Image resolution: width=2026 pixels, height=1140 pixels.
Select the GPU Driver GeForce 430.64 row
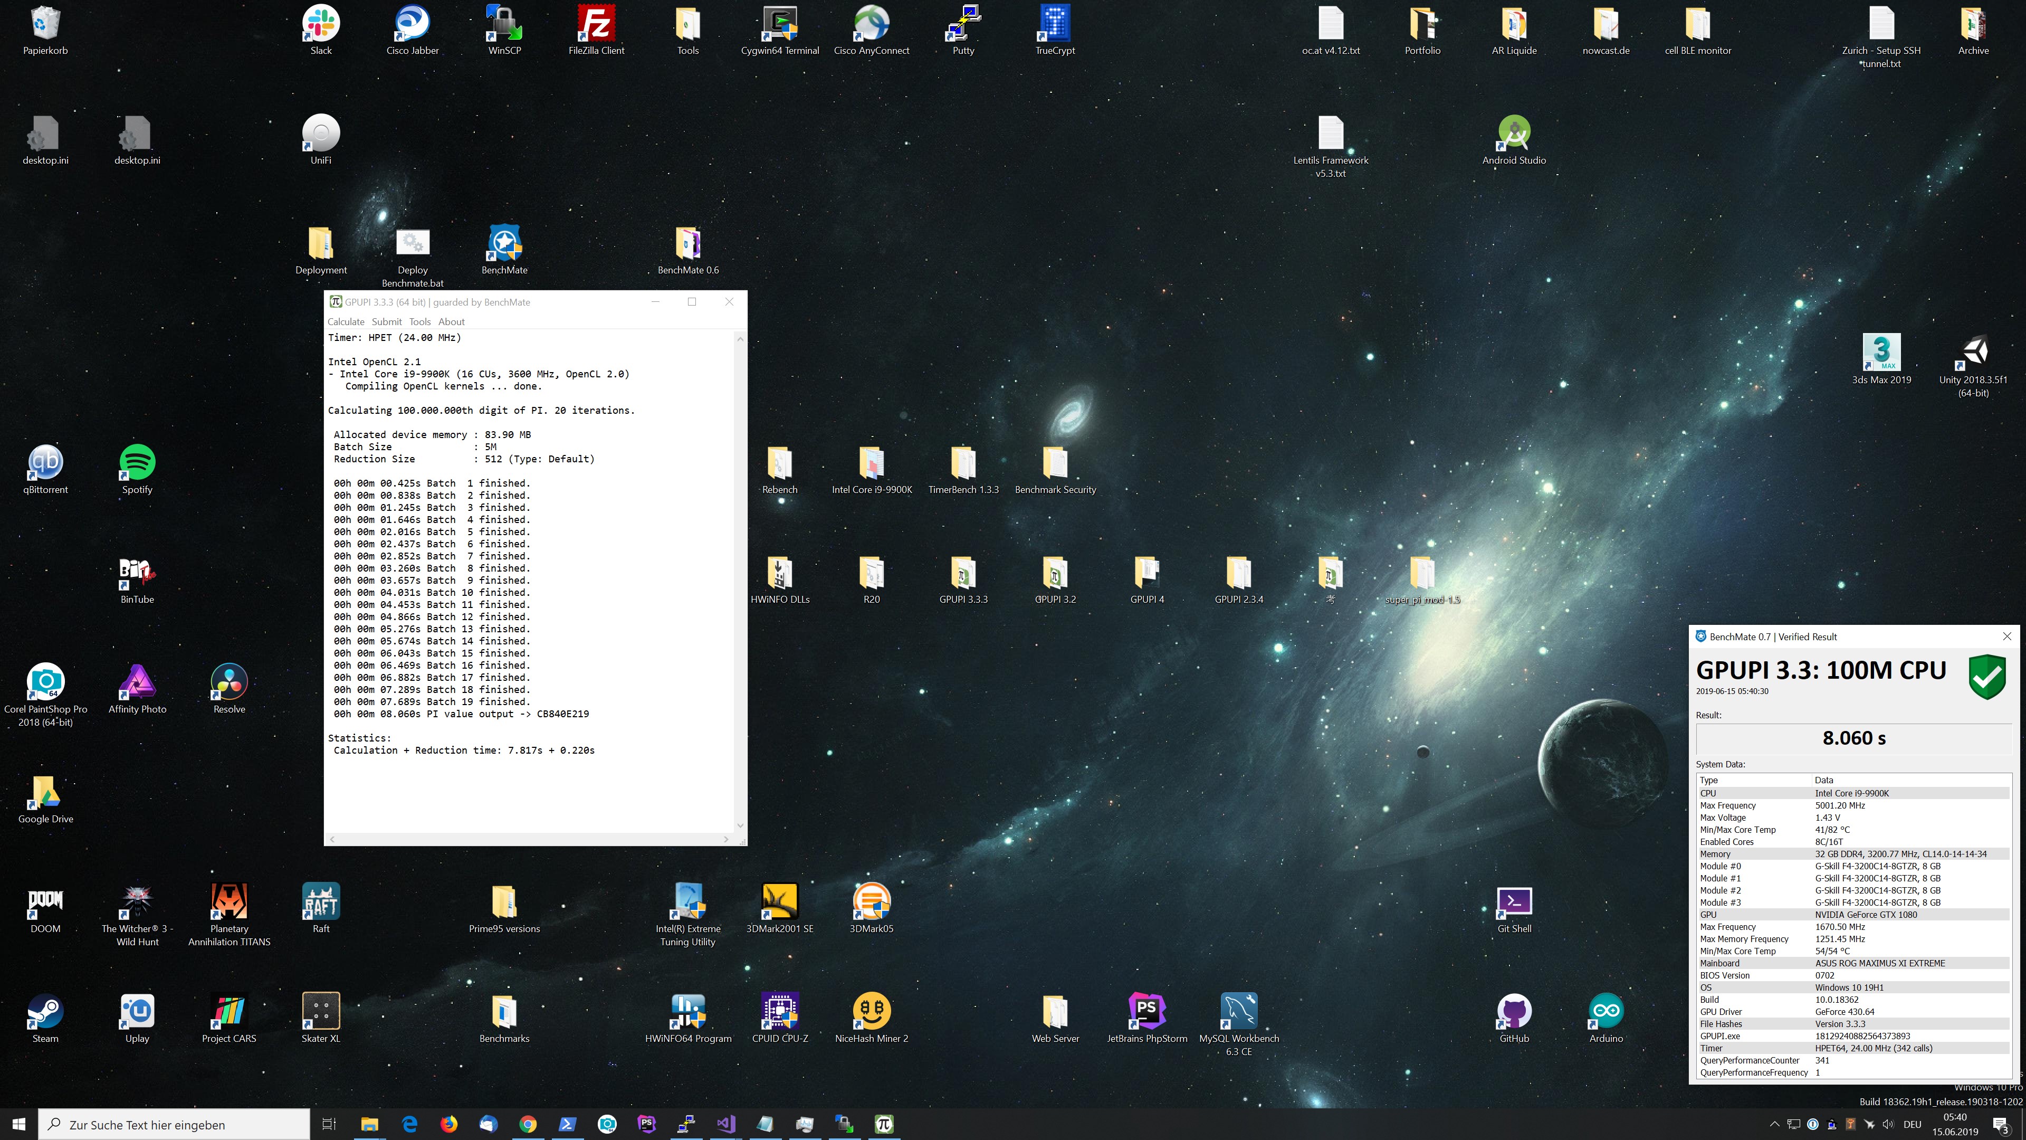pyautogui.click(x=1854, y=1012)
